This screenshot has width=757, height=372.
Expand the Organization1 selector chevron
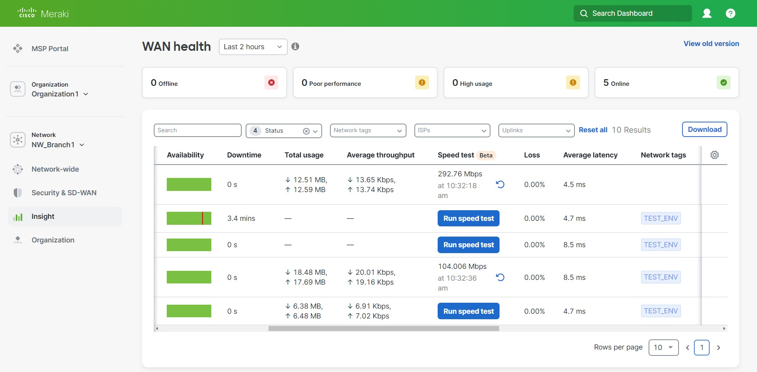[x=86, y=94]
